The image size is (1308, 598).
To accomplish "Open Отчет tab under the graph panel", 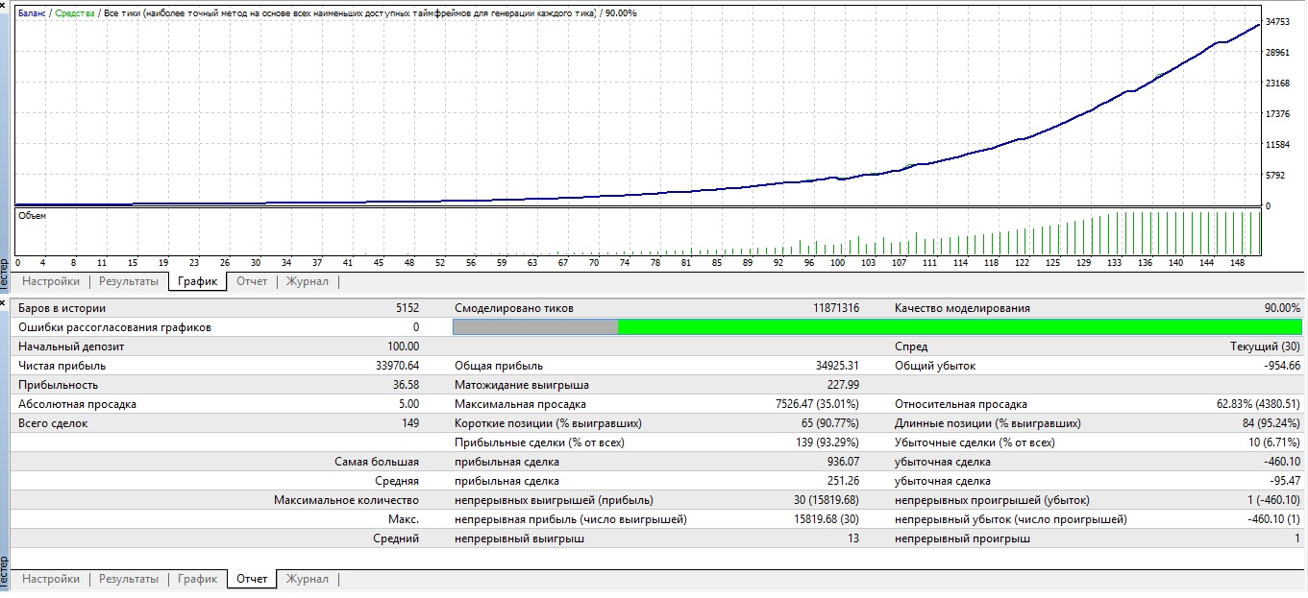I will pyautogui.click(x=252, y=281).
